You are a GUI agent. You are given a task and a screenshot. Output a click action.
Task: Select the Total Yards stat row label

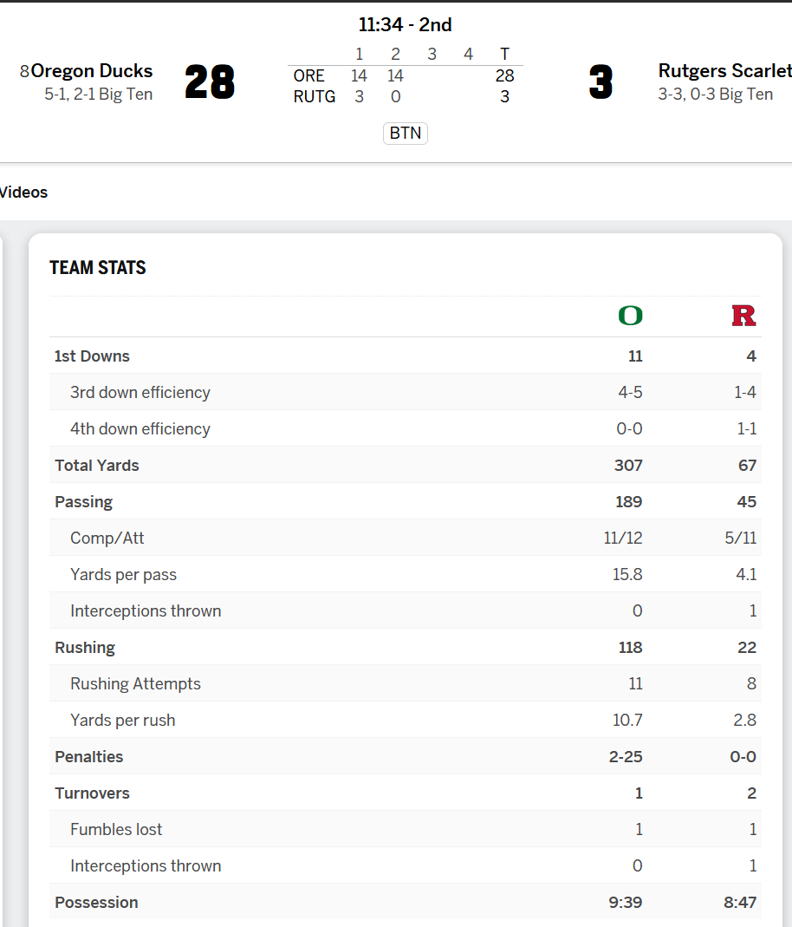pyautogui.click(x=96, y=466)
